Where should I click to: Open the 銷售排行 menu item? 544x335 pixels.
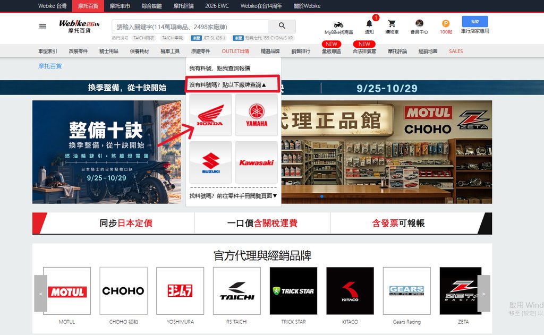tap(301, 51)
